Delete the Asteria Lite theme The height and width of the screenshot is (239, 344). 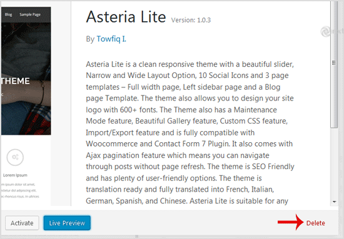coord(315,223)
